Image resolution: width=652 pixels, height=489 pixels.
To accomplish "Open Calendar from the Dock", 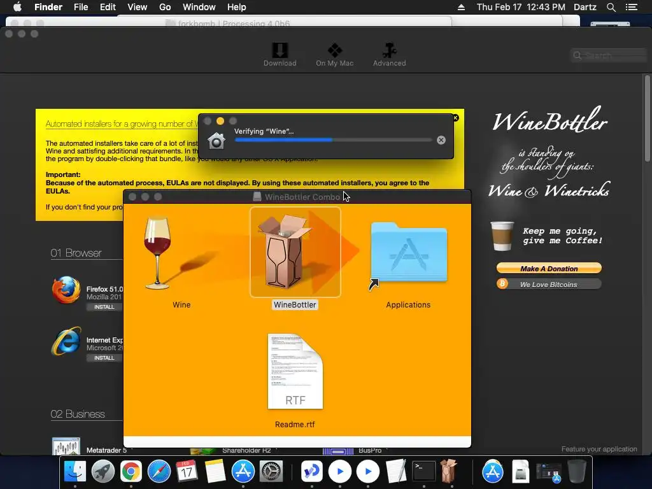I will pyautogui.click(x=187, y=472).
